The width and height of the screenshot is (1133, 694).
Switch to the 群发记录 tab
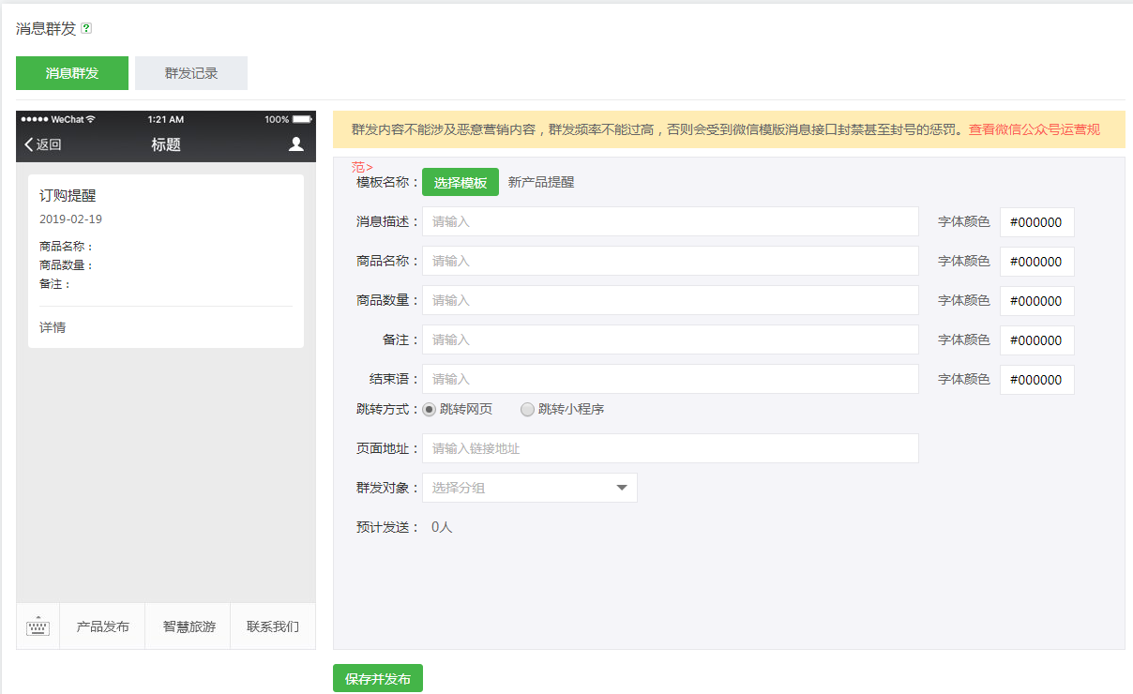point(191,72)
